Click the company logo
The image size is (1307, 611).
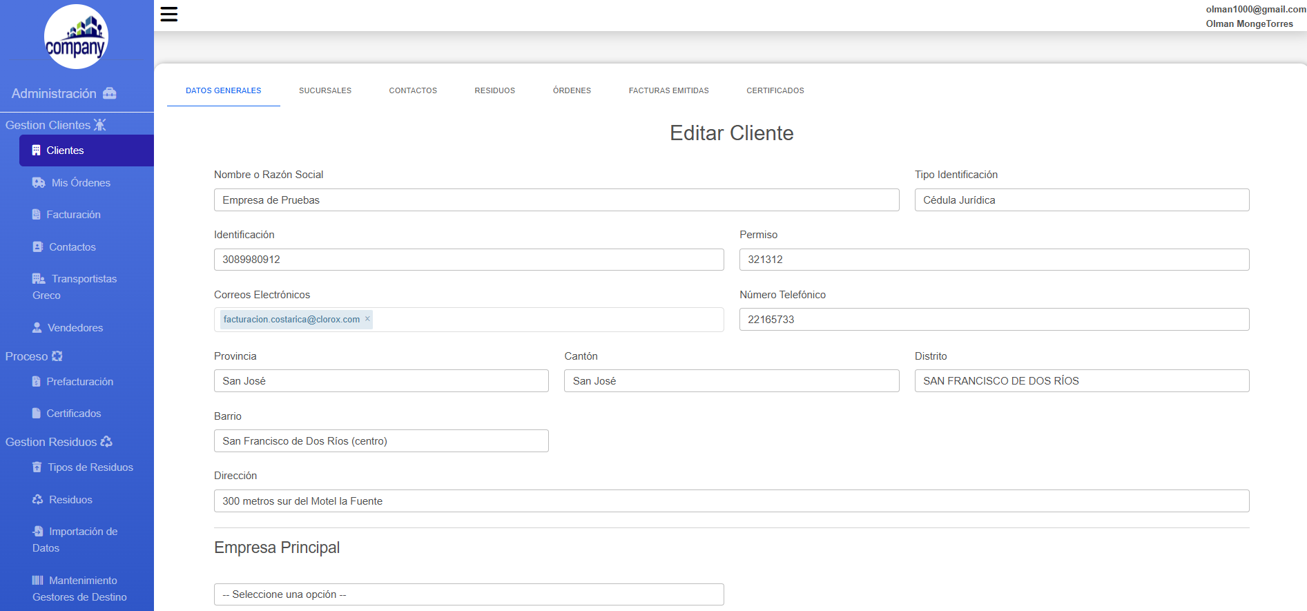point(76,37)
